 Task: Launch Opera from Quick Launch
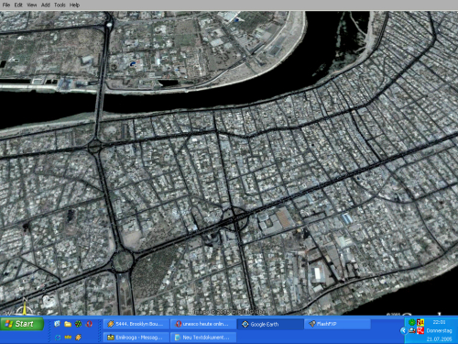[89, 324]
